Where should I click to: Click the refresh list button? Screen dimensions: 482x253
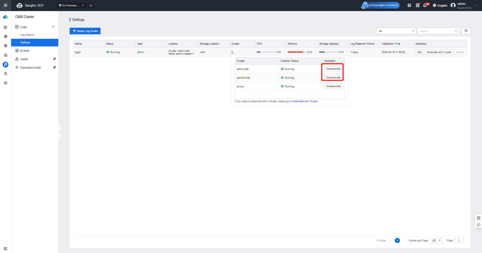pos(466,31)
